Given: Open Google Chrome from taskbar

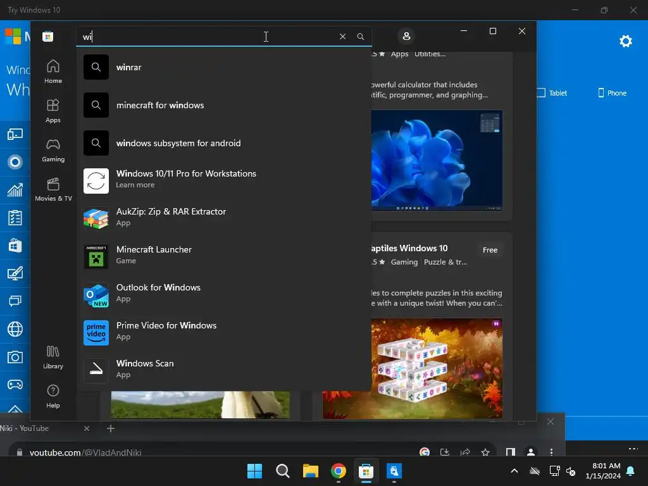Looking at the screenshot, I should (x=338, y=471).
